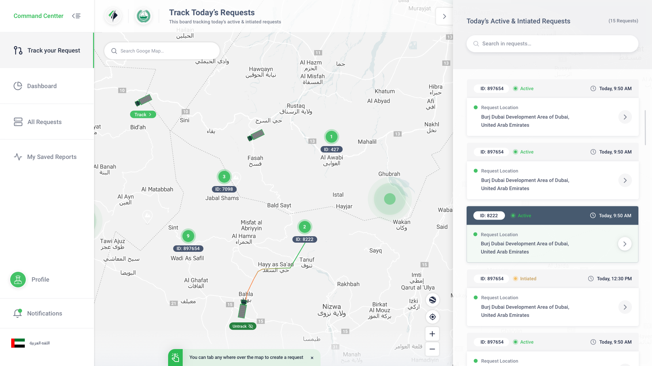Click ID: 8222 map label
Image resolution: width=652 pixels, height=366 pixels.
[x=305, y=239]
